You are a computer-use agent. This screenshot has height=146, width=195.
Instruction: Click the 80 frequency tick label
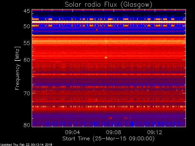pyautogui.click(x=27, y=125)
